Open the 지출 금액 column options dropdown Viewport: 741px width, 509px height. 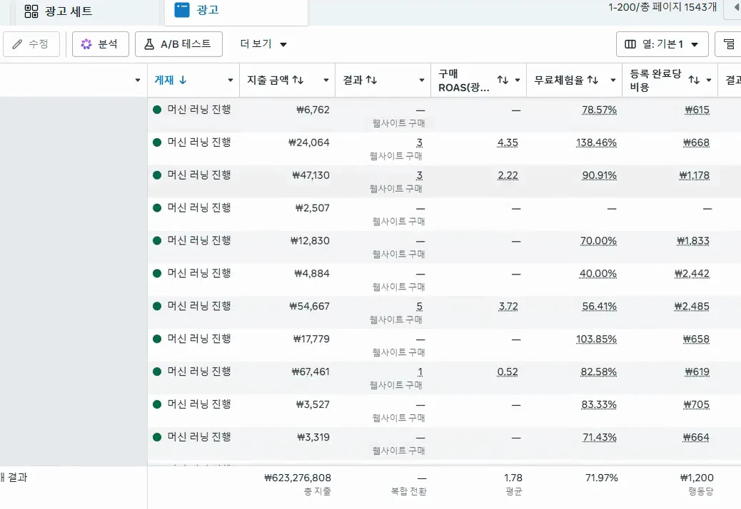point(326,80)
